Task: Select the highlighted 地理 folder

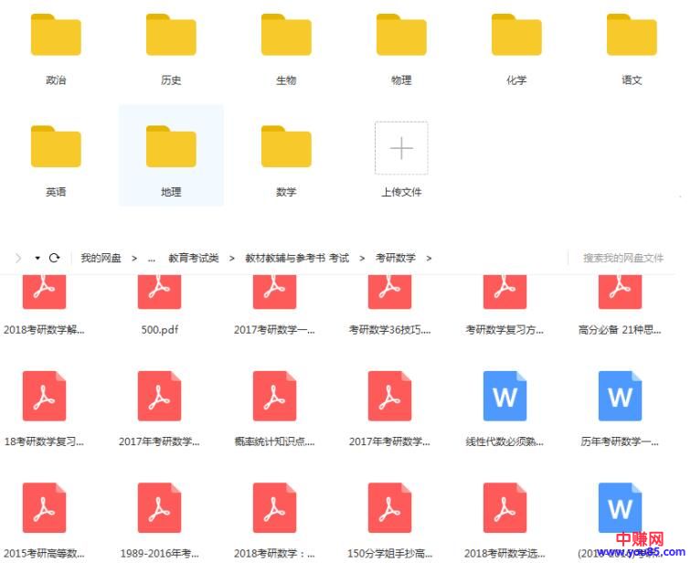Action: [171, 149]
